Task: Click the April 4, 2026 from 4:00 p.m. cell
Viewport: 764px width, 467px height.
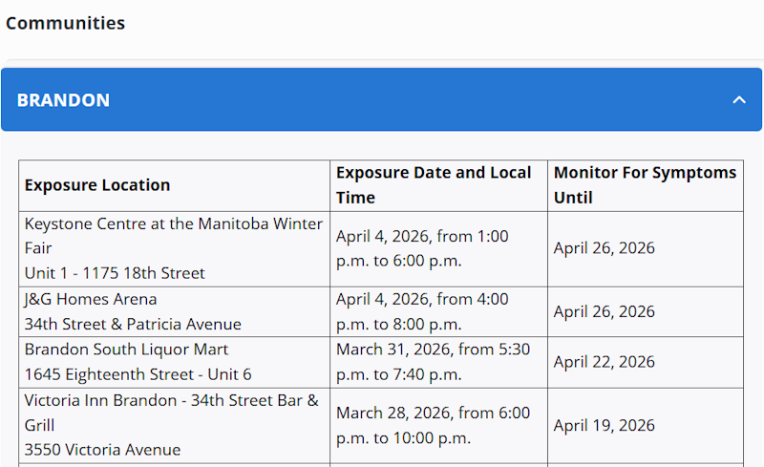Action: coord(438,312)
